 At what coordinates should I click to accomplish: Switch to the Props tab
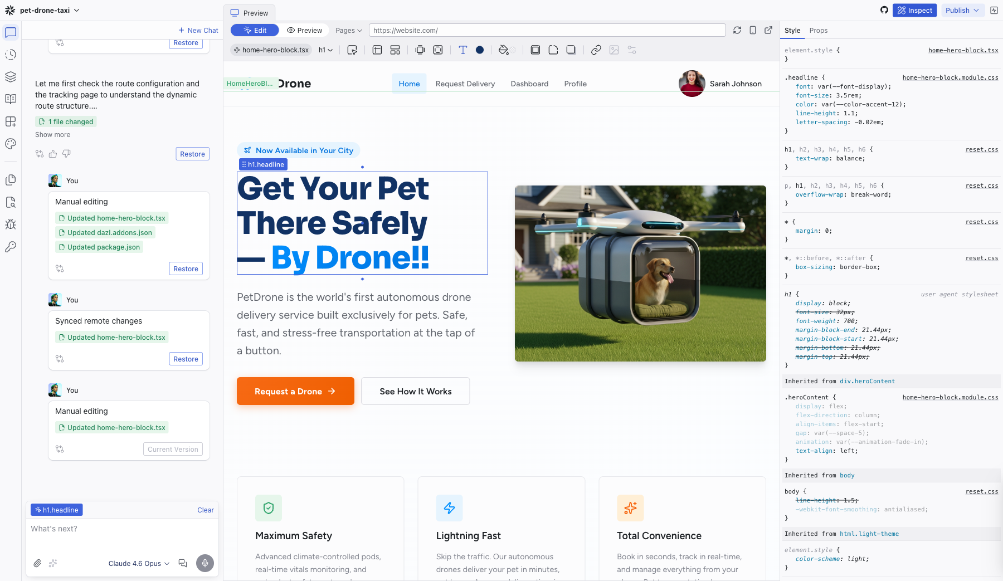pyautogui.click(x=818, y=31)
